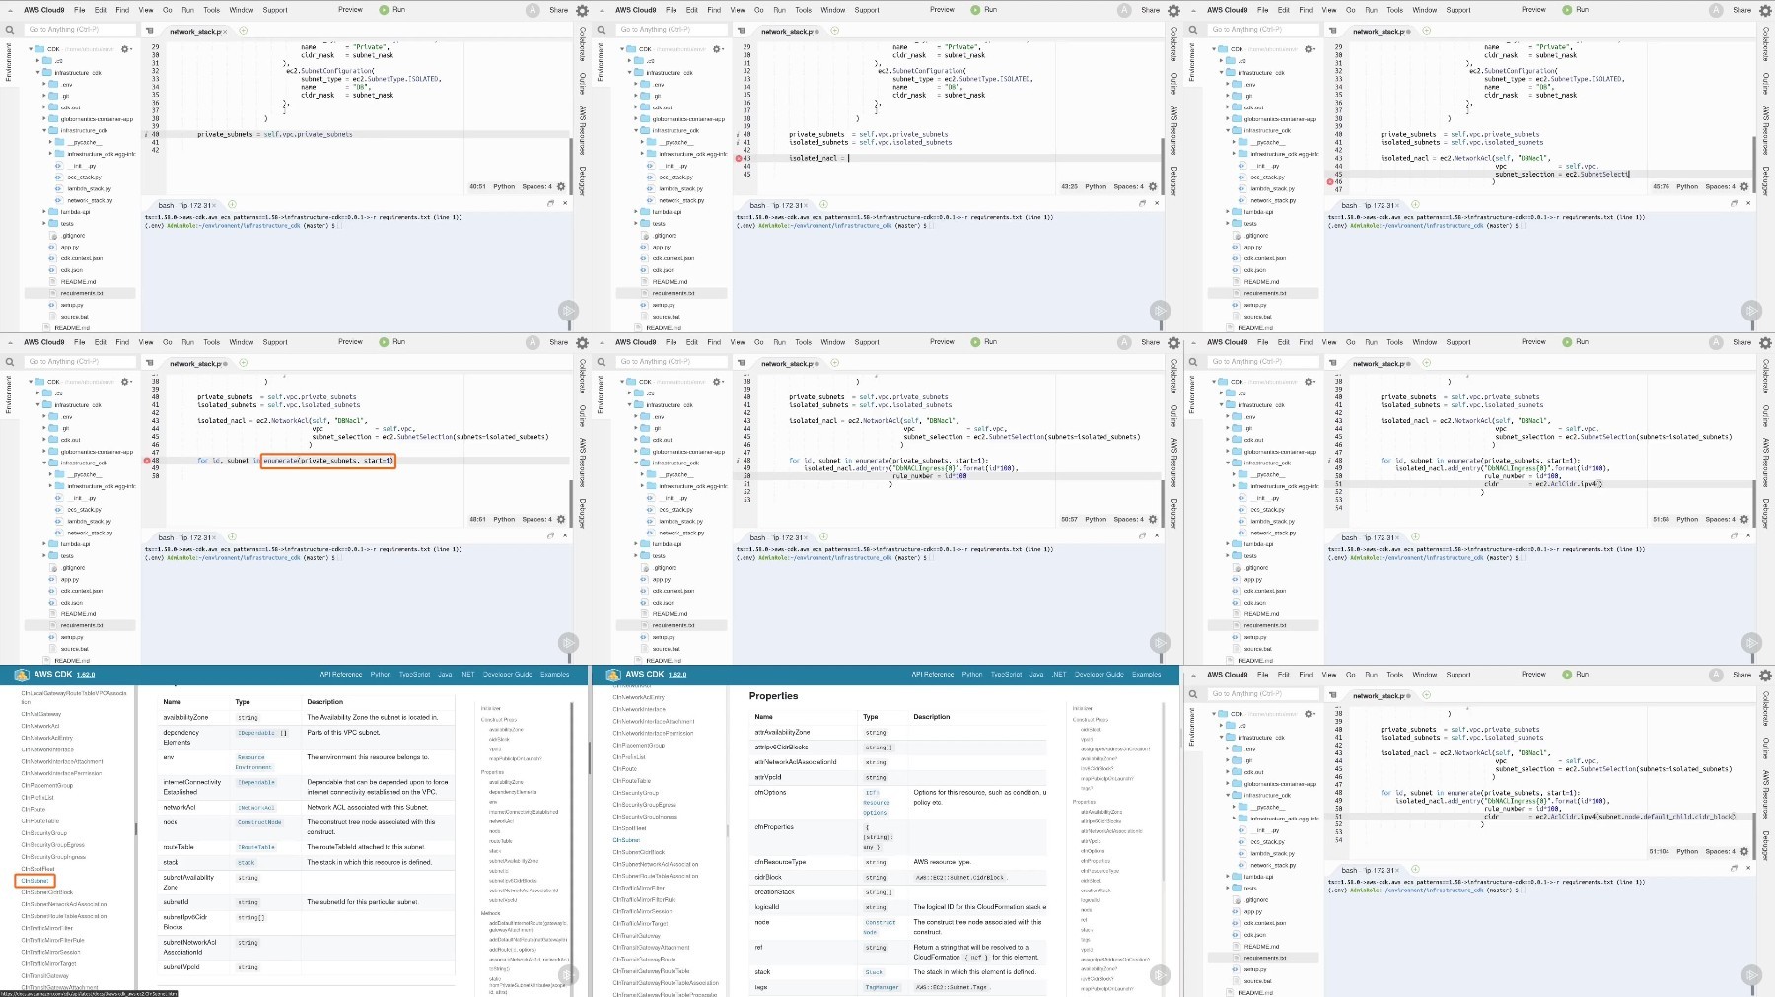1775x997 pixels.
Task: Click line 43 'isolated_nacl =' in the 43:25 editor
Action: pos(818,158)
